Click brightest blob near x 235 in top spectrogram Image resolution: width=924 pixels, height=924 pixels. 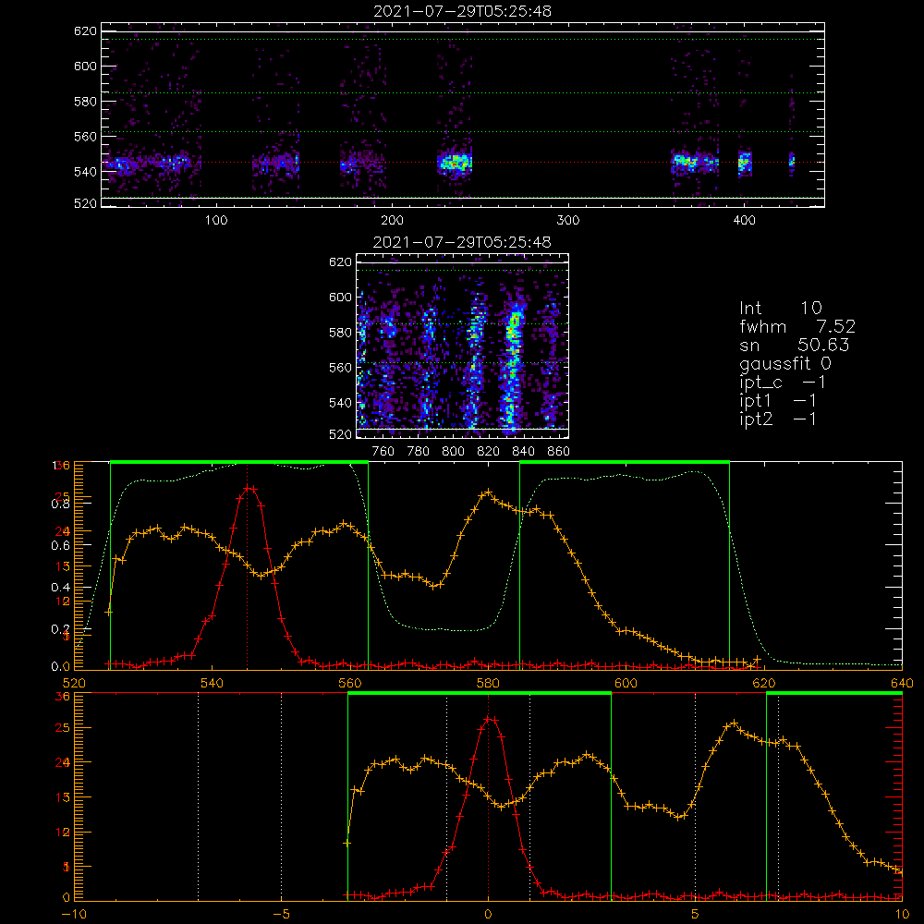(x=455, y=162)
